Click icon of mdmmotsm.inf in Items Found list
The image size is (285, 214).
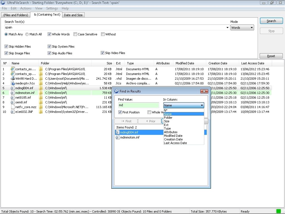[x=117, y=137]
